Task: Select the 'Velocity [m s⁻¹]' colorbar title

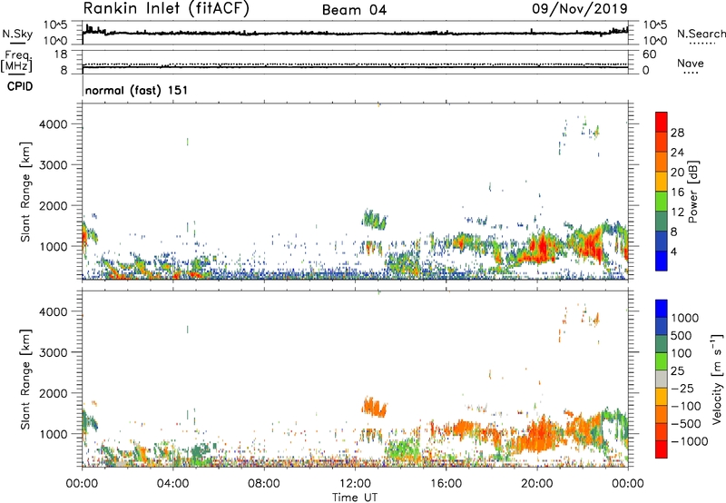Action: [x=717, y=379]
